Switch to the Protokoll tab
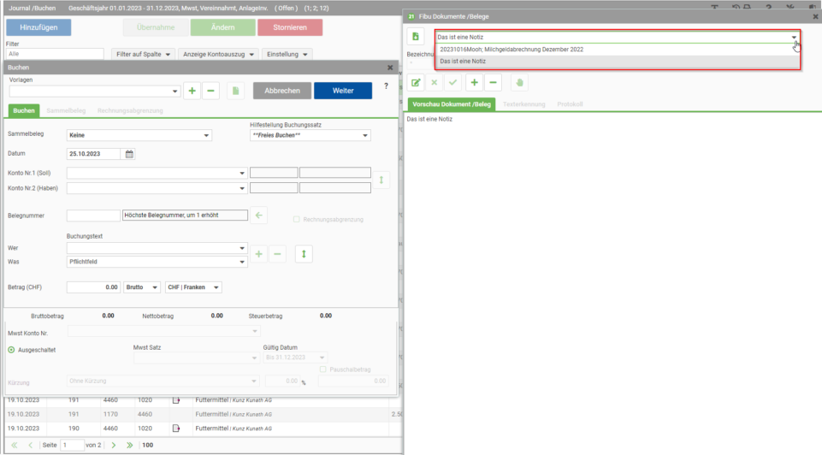Screen dimensions: 822x455 tap(570, 104)
